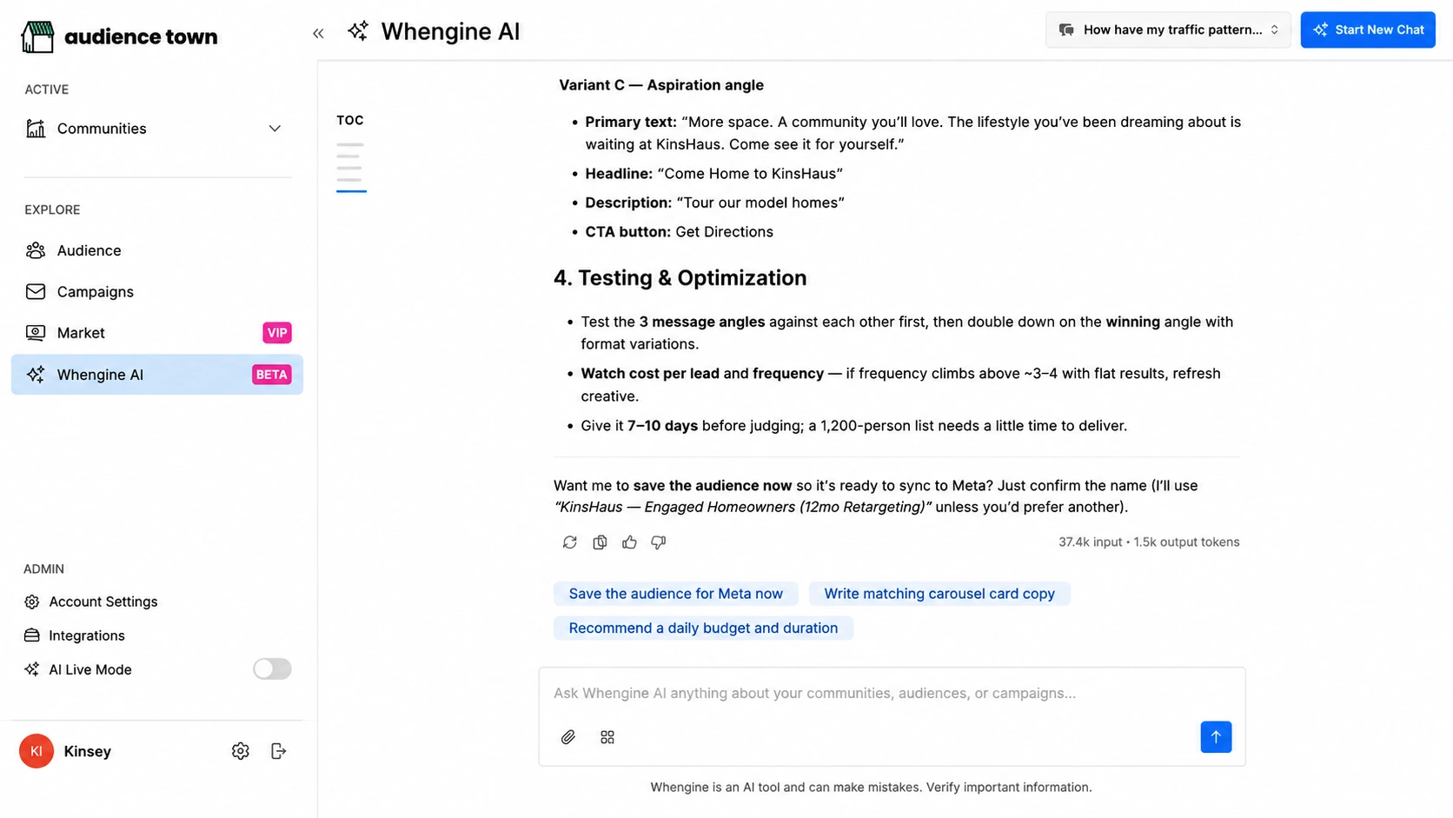The width and height of the screenshot is (1453, 818).
Task: Log out using the exit icon
Action: click(279, 751)
